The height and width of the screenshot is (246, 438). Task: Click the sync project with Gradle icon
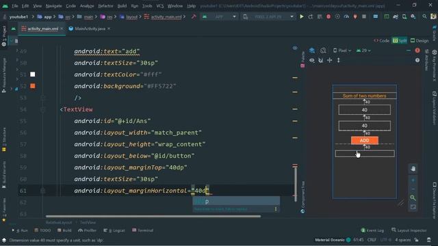pyautogui.click(x=396, y=16)
